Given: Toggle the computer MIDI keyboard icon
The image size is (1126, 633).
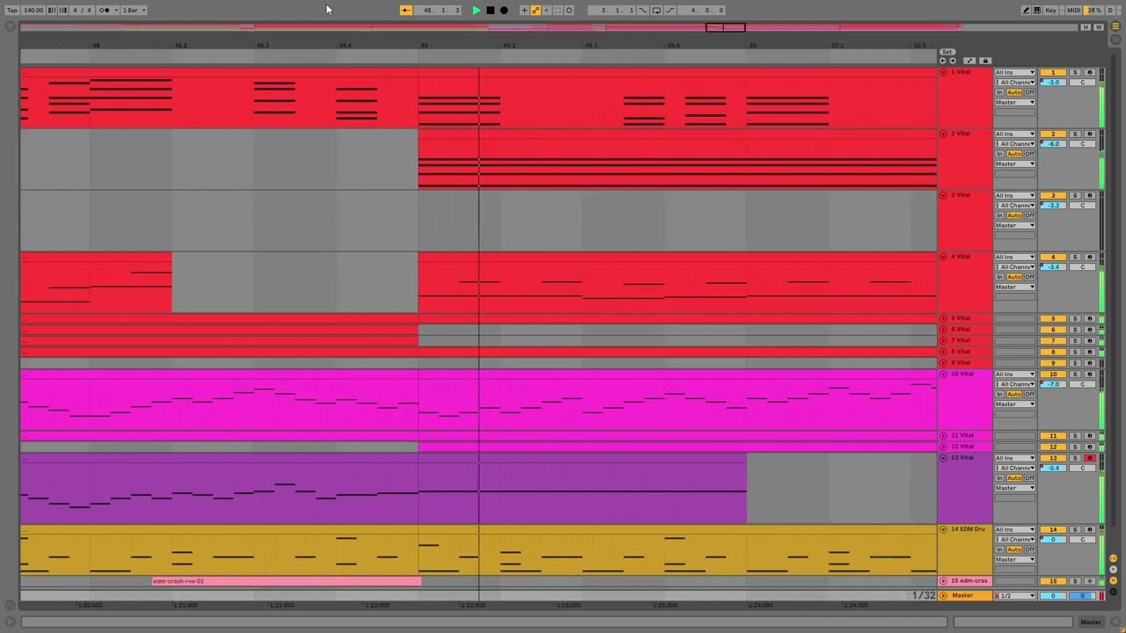Looking at the screenshot, I should click(x=1037, y=11).
